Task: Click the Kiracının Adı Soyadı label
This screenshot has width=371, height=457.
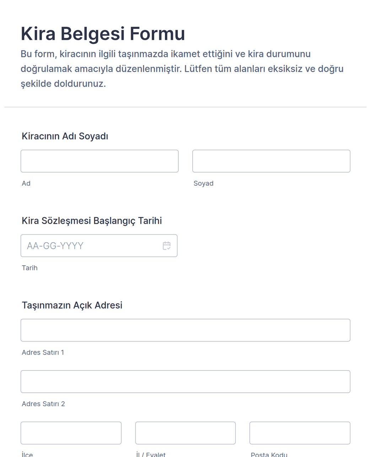Action: click(65, 136)
